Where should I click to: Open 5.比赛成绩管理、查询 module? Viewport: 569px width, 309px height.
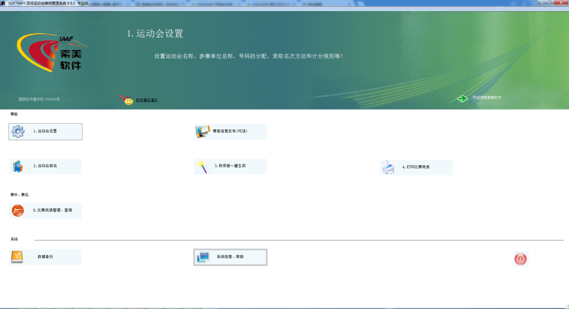(x=46, y=210)
